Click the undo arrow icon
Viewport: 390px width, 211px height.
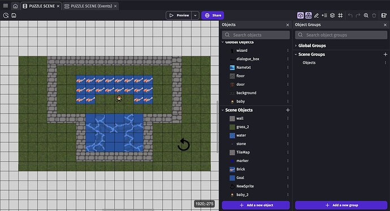tap(350, 15)
